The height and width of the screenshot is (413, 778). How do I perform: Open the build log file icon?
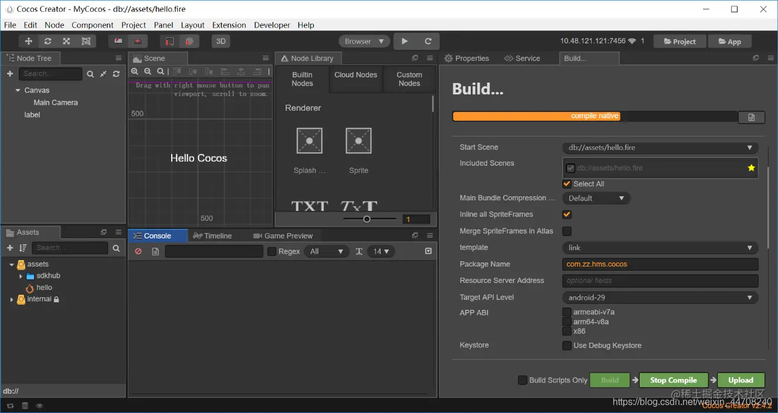(x=751, y=117)
